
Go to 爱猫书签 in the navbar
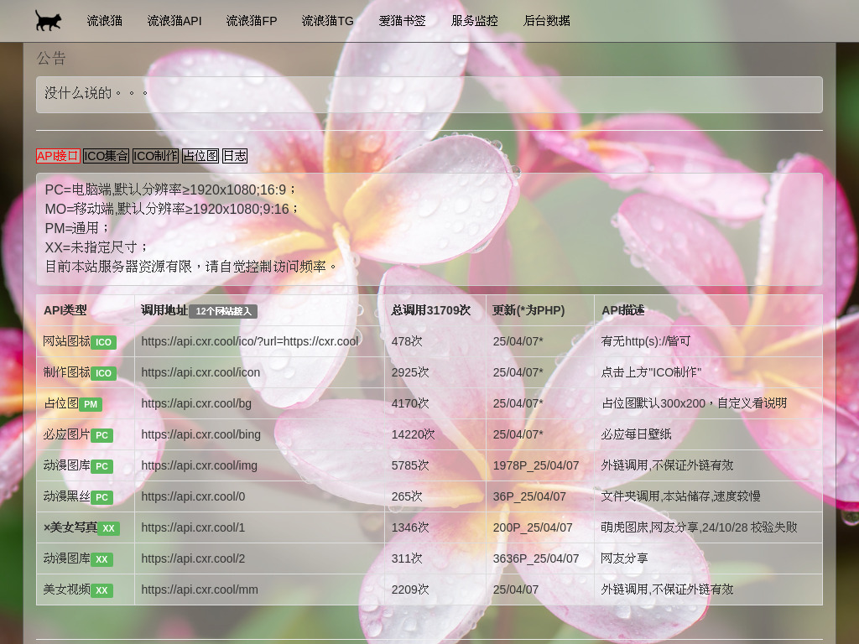(x=402, y=21)
